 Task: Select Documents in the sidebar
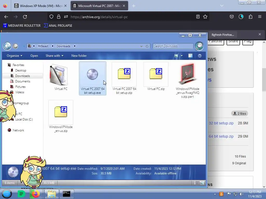(23, 81)
